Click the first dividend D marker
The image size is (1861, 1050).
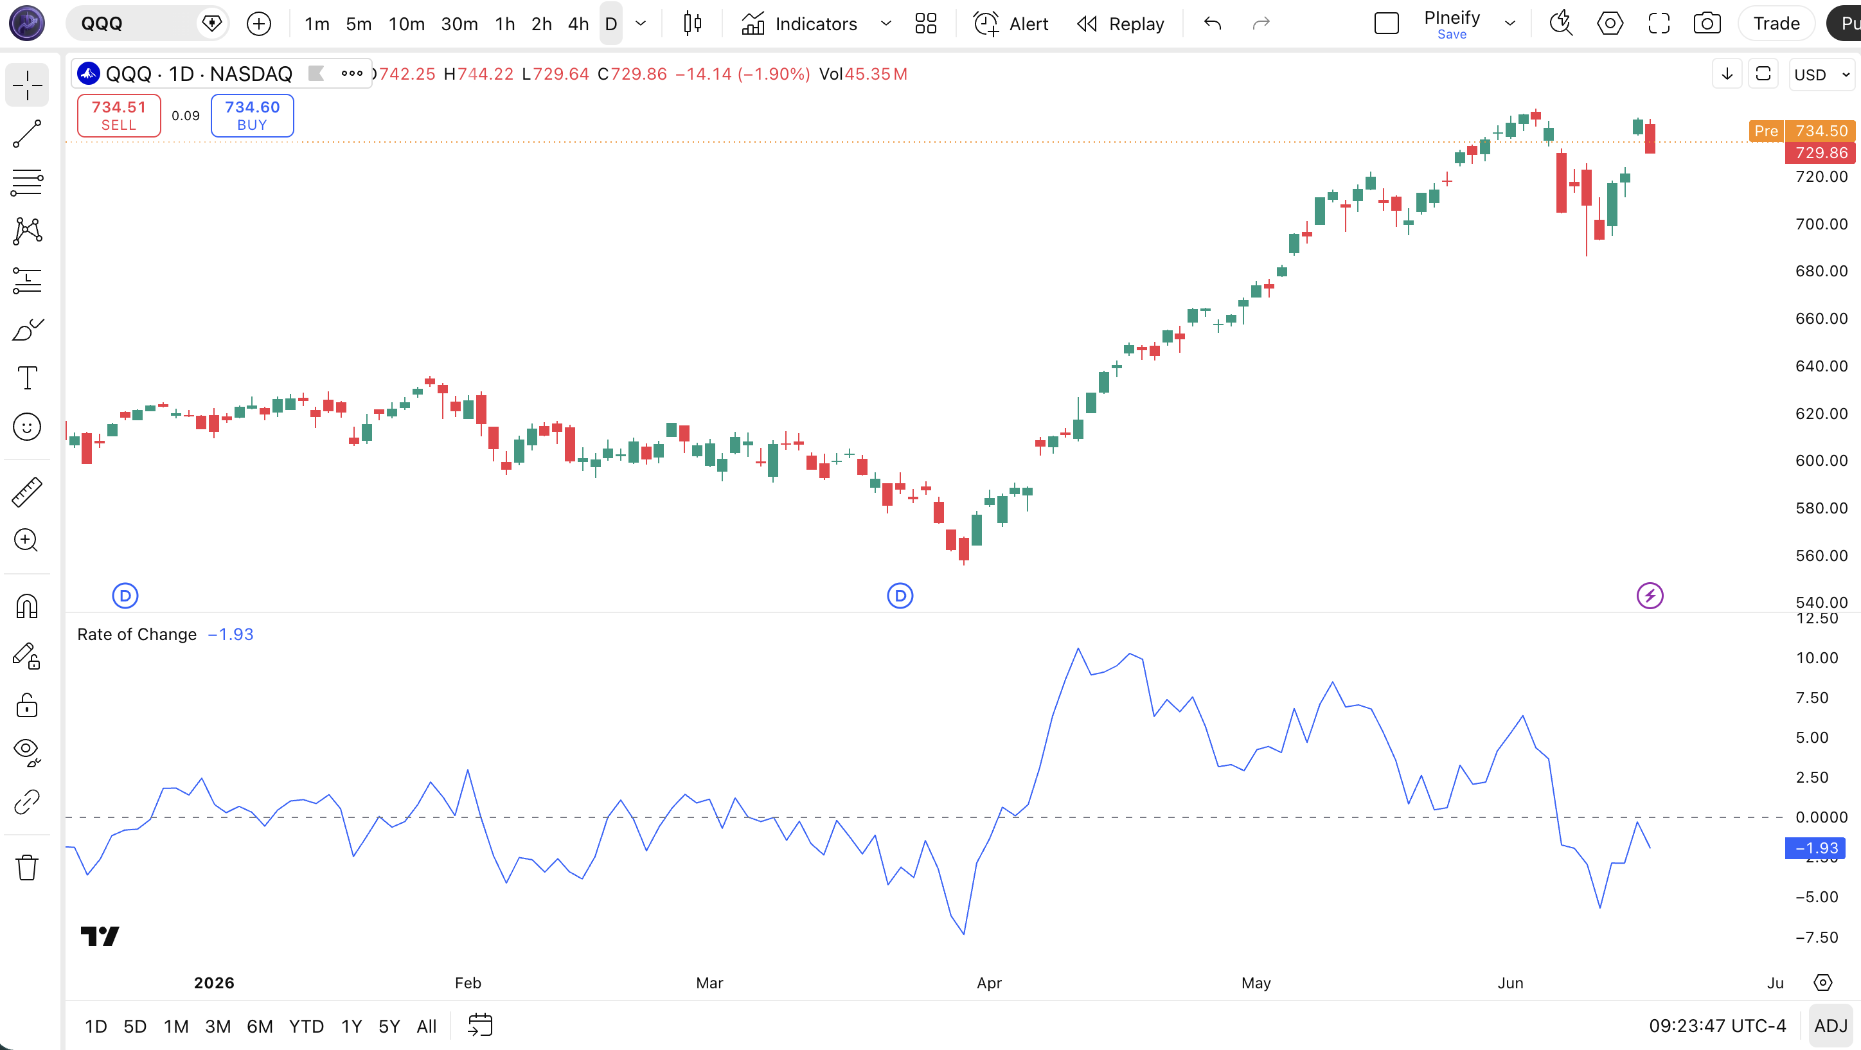[x=125, y=596]
